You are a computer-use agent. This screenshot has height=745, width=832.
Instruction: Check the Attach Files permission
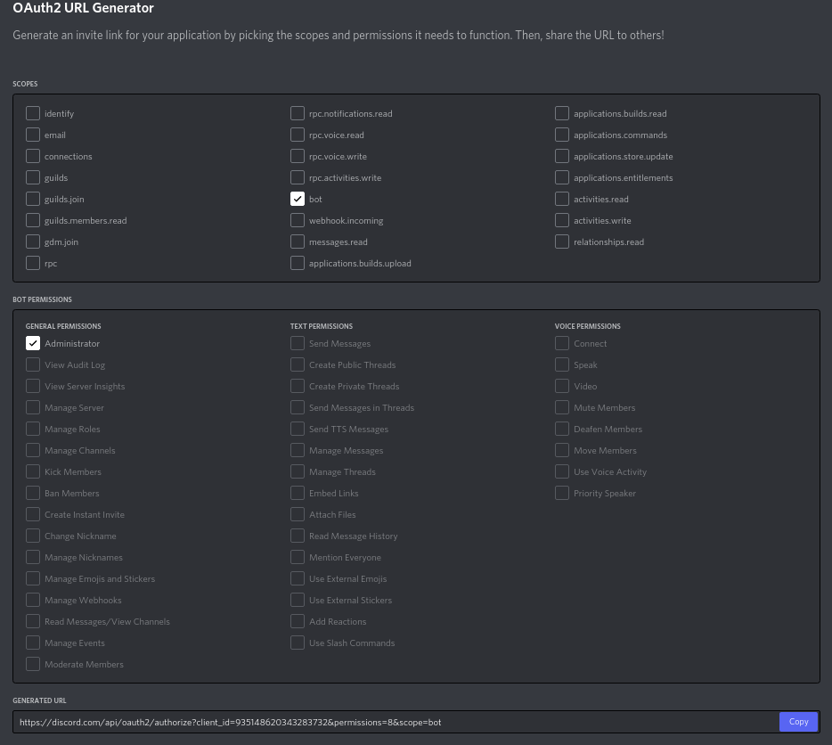pyautogui.click(x=298, y=514)
